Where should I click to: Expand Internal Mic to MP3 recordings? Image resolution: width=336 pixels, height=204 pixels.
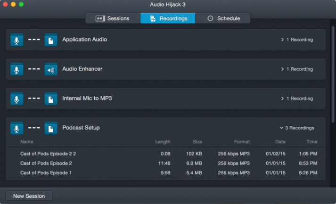pos(296,99)
